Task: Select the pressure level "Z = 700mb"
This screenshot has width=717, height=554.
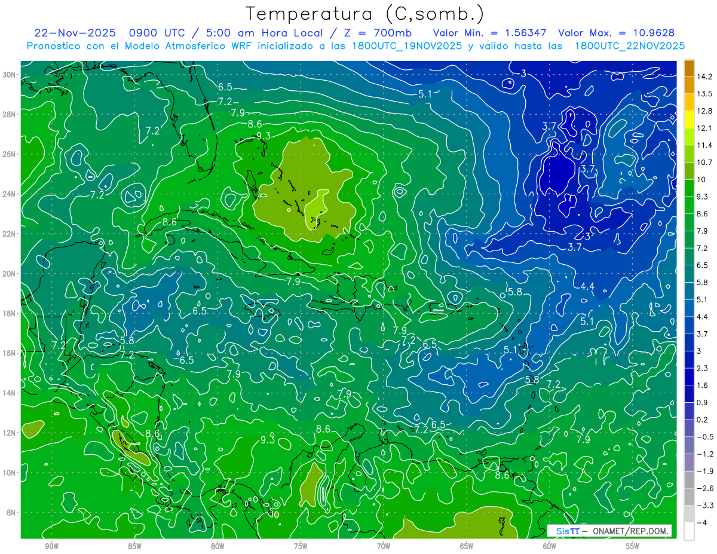Action: (x=379, y=33)
